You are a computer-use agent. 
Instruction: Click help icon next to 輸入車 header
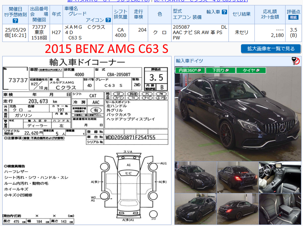(224, 12)
